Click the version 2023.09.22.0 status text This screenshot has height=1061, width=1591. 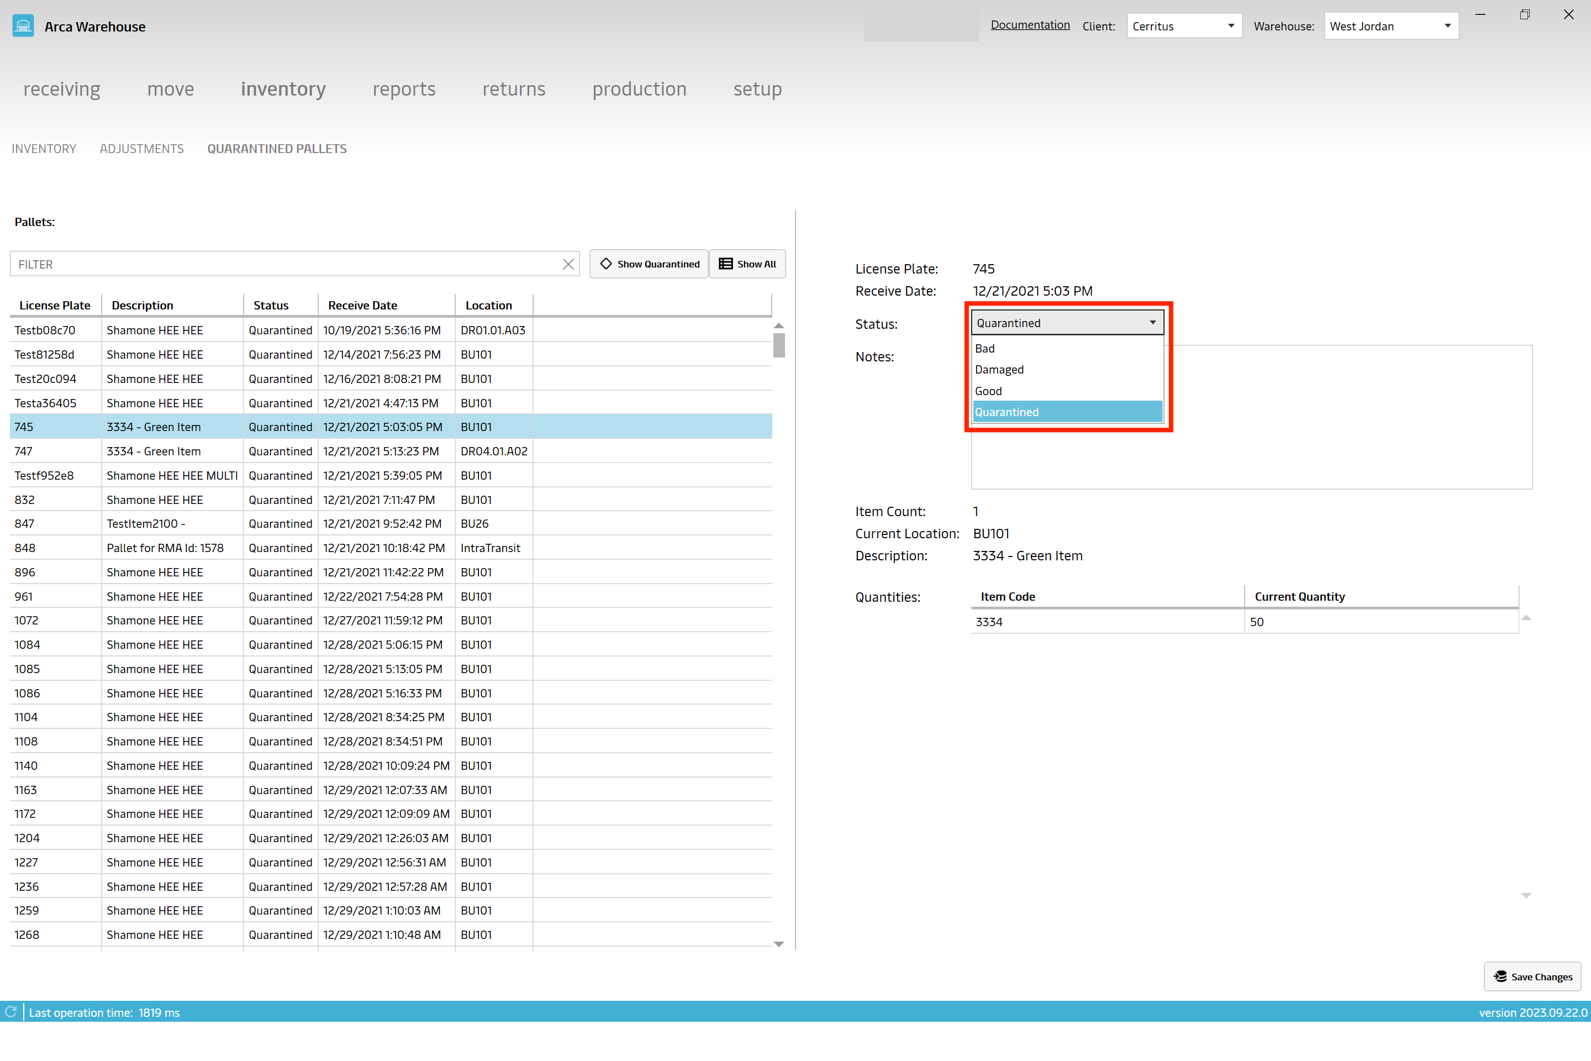[1533, 1012]
